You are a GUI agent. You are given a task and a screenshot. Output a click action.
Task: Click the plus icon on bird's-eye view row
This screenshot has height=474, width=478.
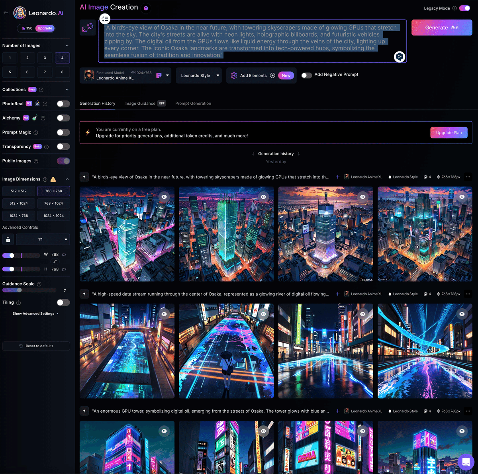pos(338,177)
